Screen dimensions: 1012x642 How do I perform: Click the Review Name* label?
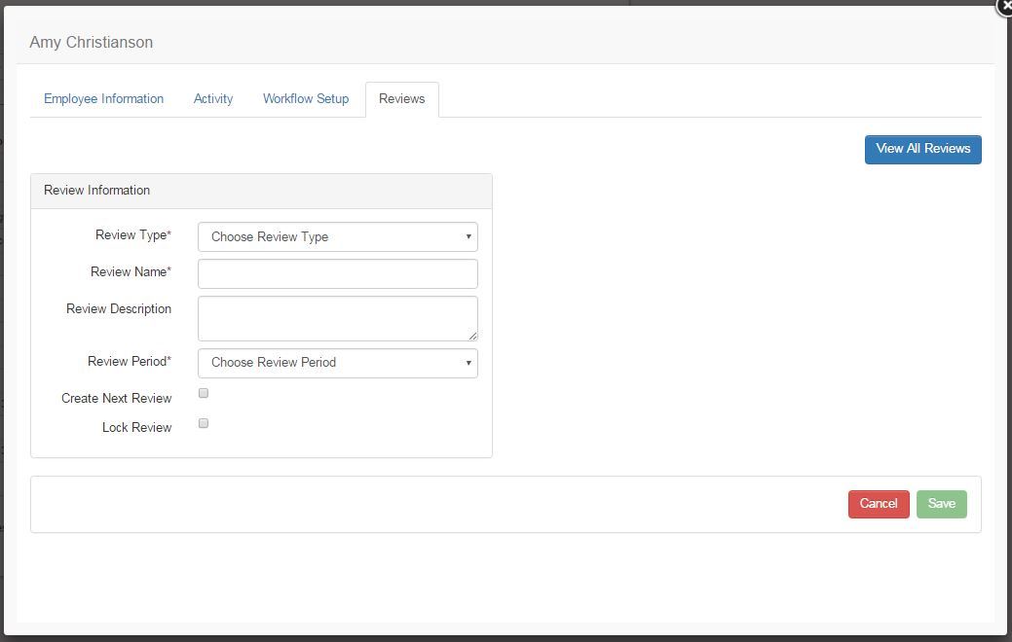point(131,272)
